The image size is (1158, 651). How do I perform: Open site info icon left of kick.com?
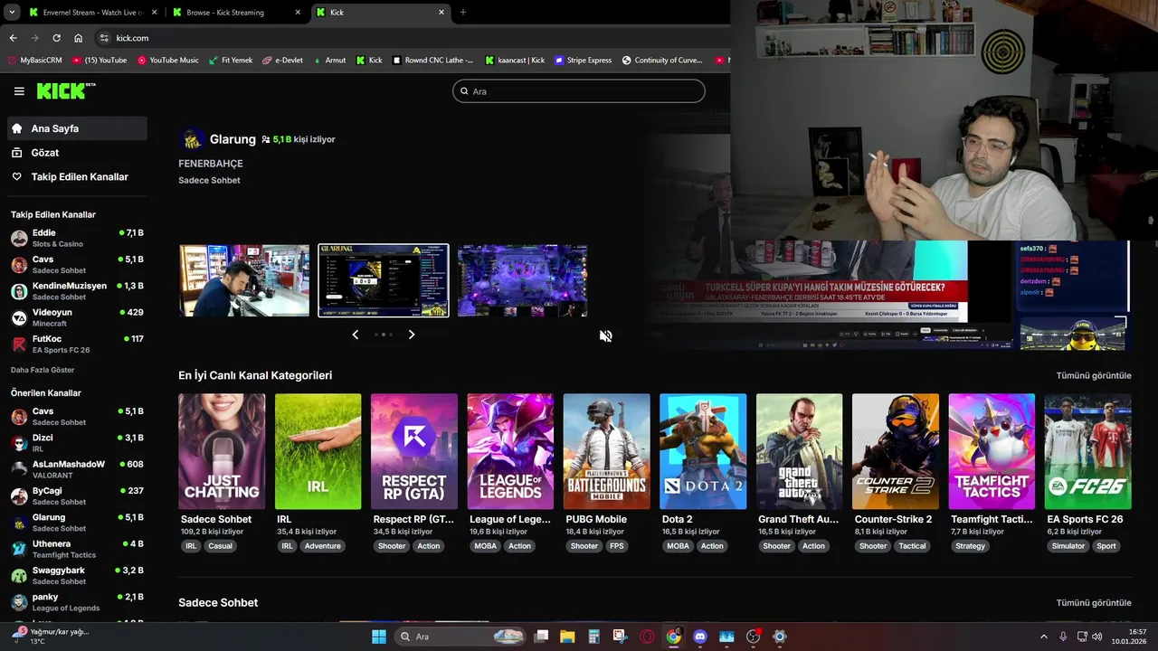tap(104, 38)
